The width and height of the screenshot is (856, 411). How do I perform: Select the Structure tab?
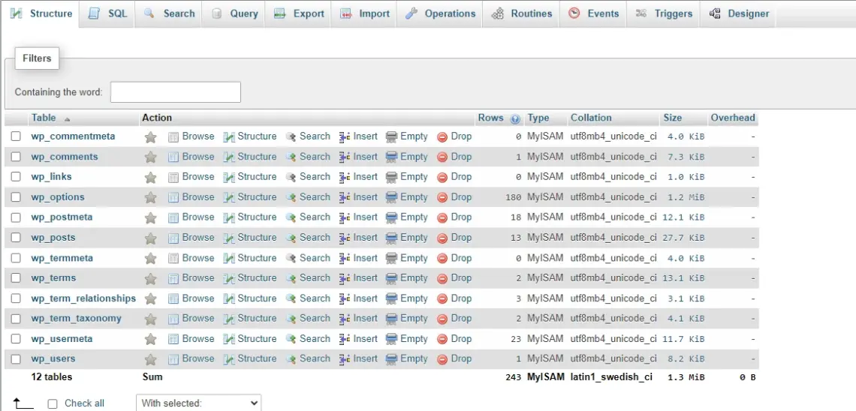click(41, 13)
